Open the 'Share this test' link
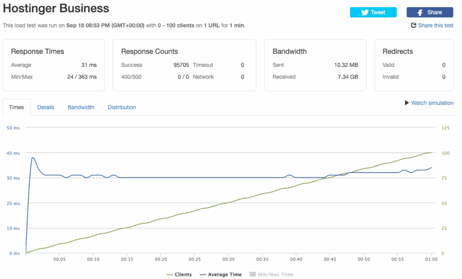 coord(432,25)
